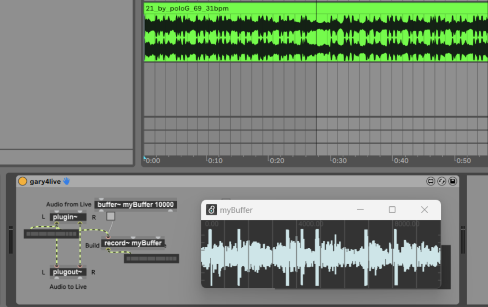Click the Build label in the patch
Screen dimensions: 488x307
tap(92, 245)
